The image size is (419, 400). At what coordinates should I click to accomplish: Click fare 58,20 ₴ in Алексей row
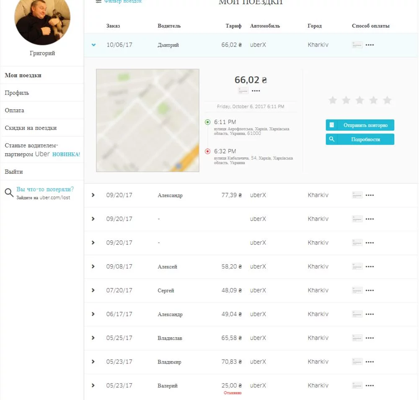(231, 266)
